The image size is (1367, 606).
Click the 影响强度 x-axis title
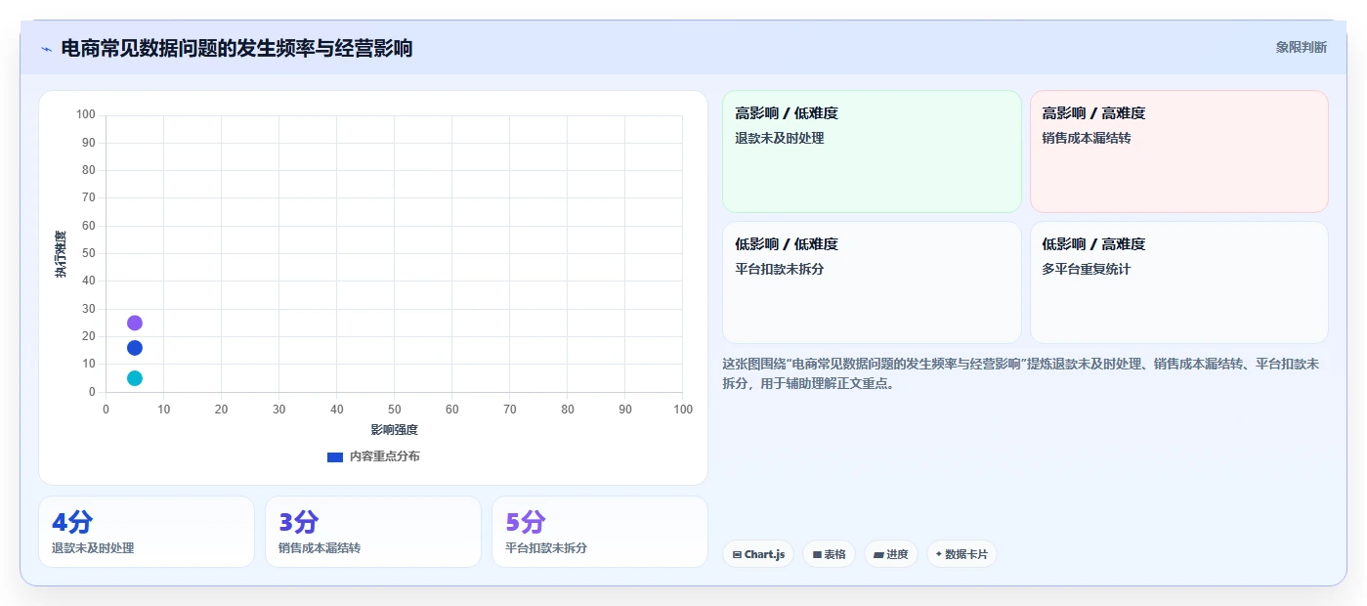(x=394, y=430)
